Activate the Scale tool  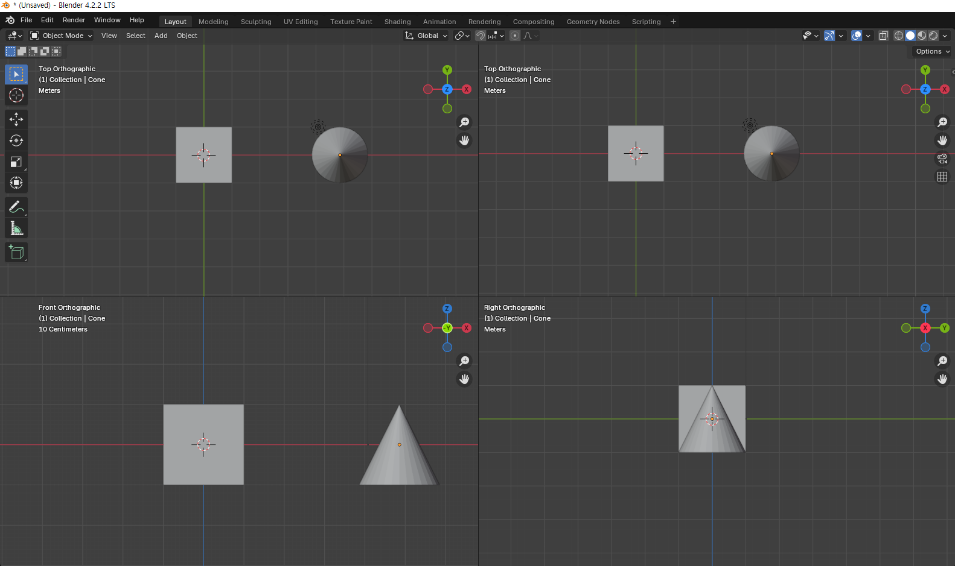(x=16, y=162)
